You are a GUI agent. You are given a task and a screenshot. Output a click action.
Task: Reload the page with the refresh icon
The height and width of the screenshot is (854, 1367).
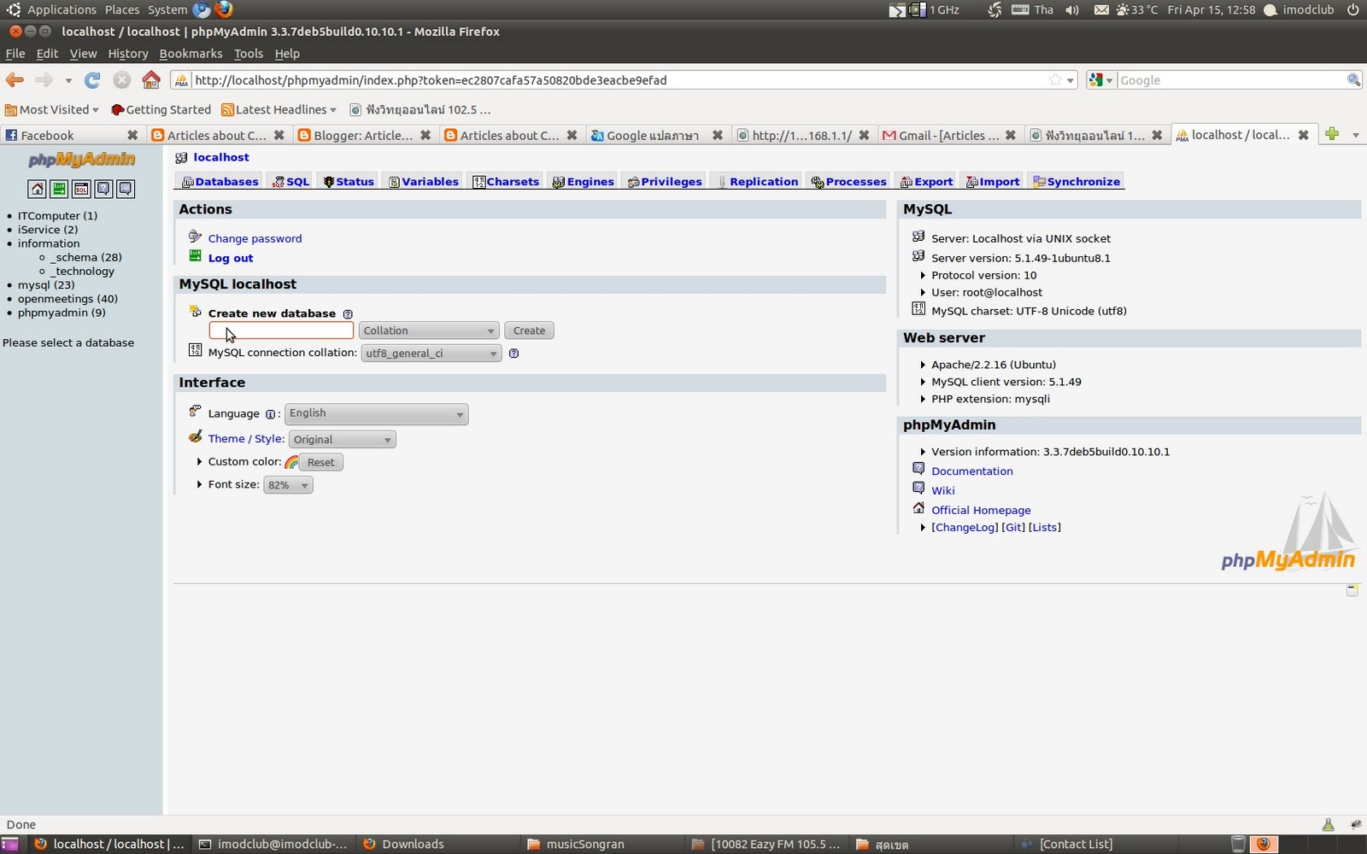tap(92, 80)
